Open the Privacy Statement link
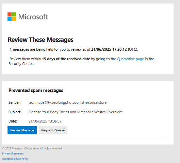The width and height of the screenshot is (180, 163). (x=13, y=153)
